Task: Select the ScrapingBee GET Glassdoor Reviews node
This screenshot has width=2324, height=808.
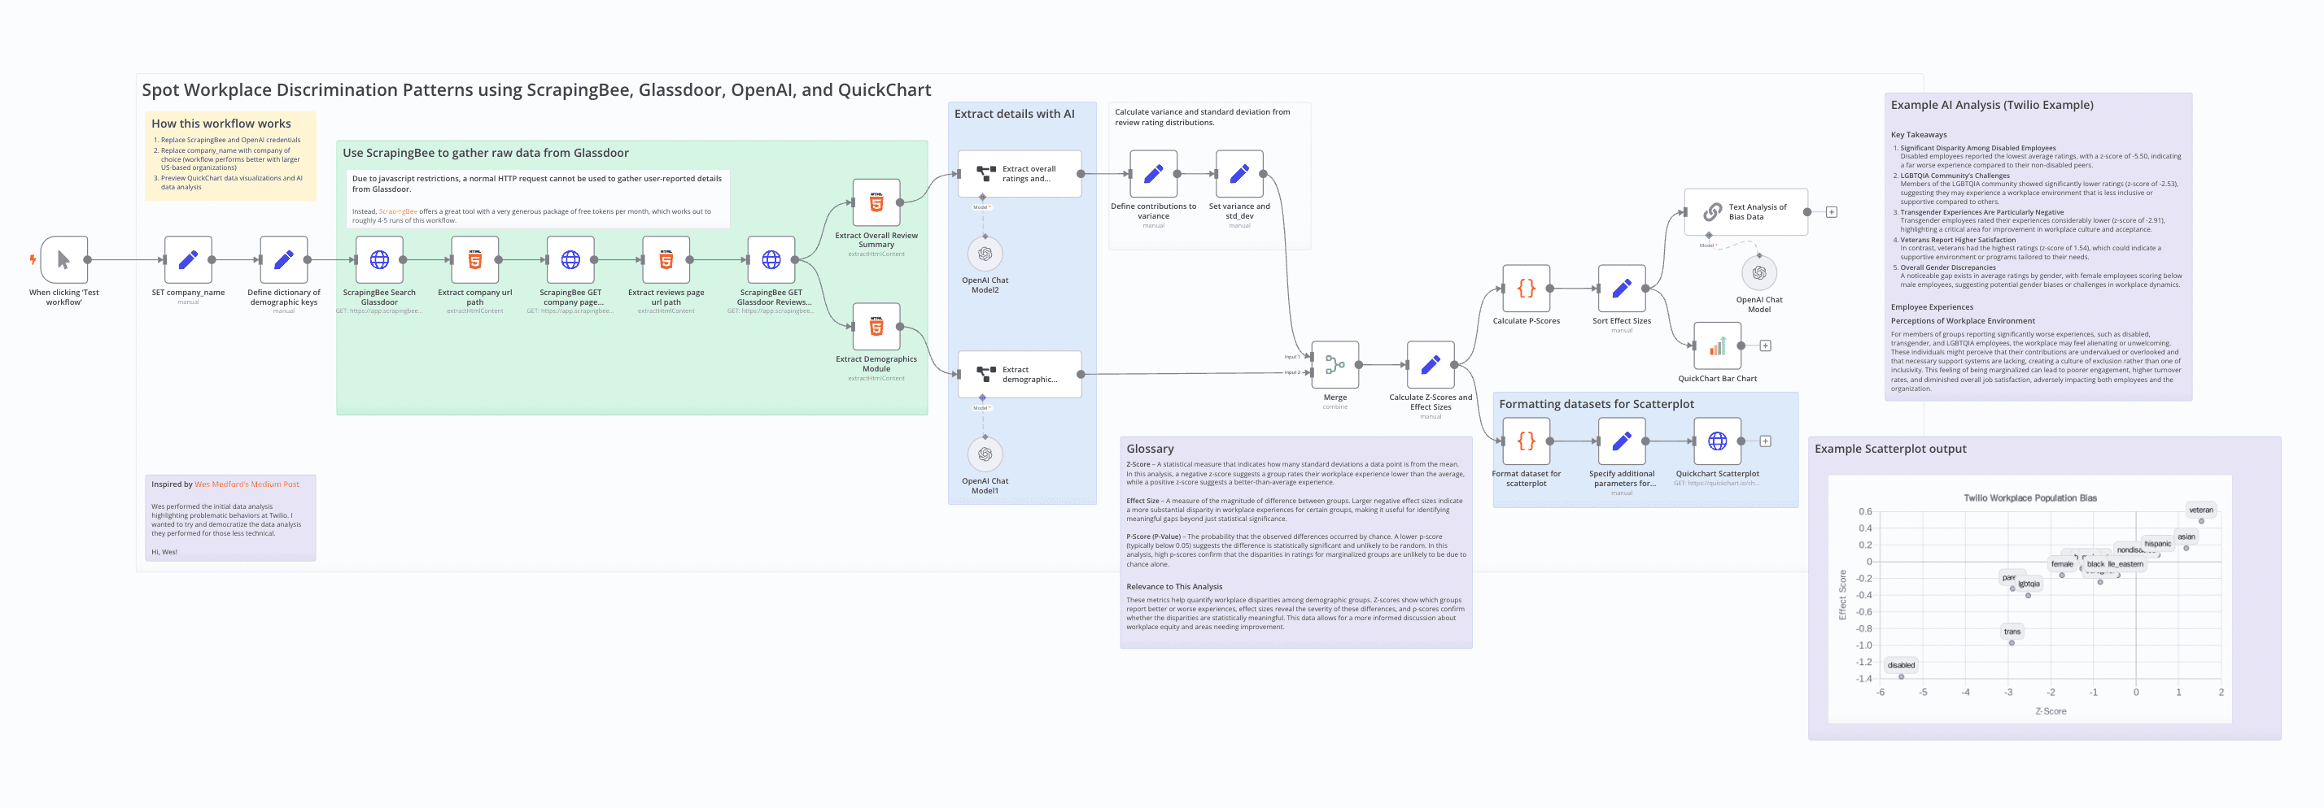Action: (x=771, y=259)
